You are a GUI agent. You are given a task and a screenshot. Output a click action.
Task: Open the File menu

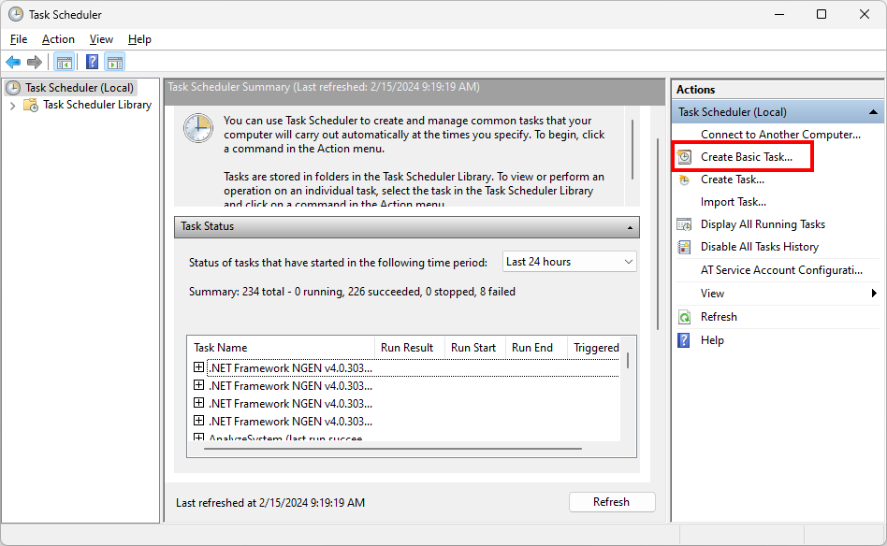19,39
